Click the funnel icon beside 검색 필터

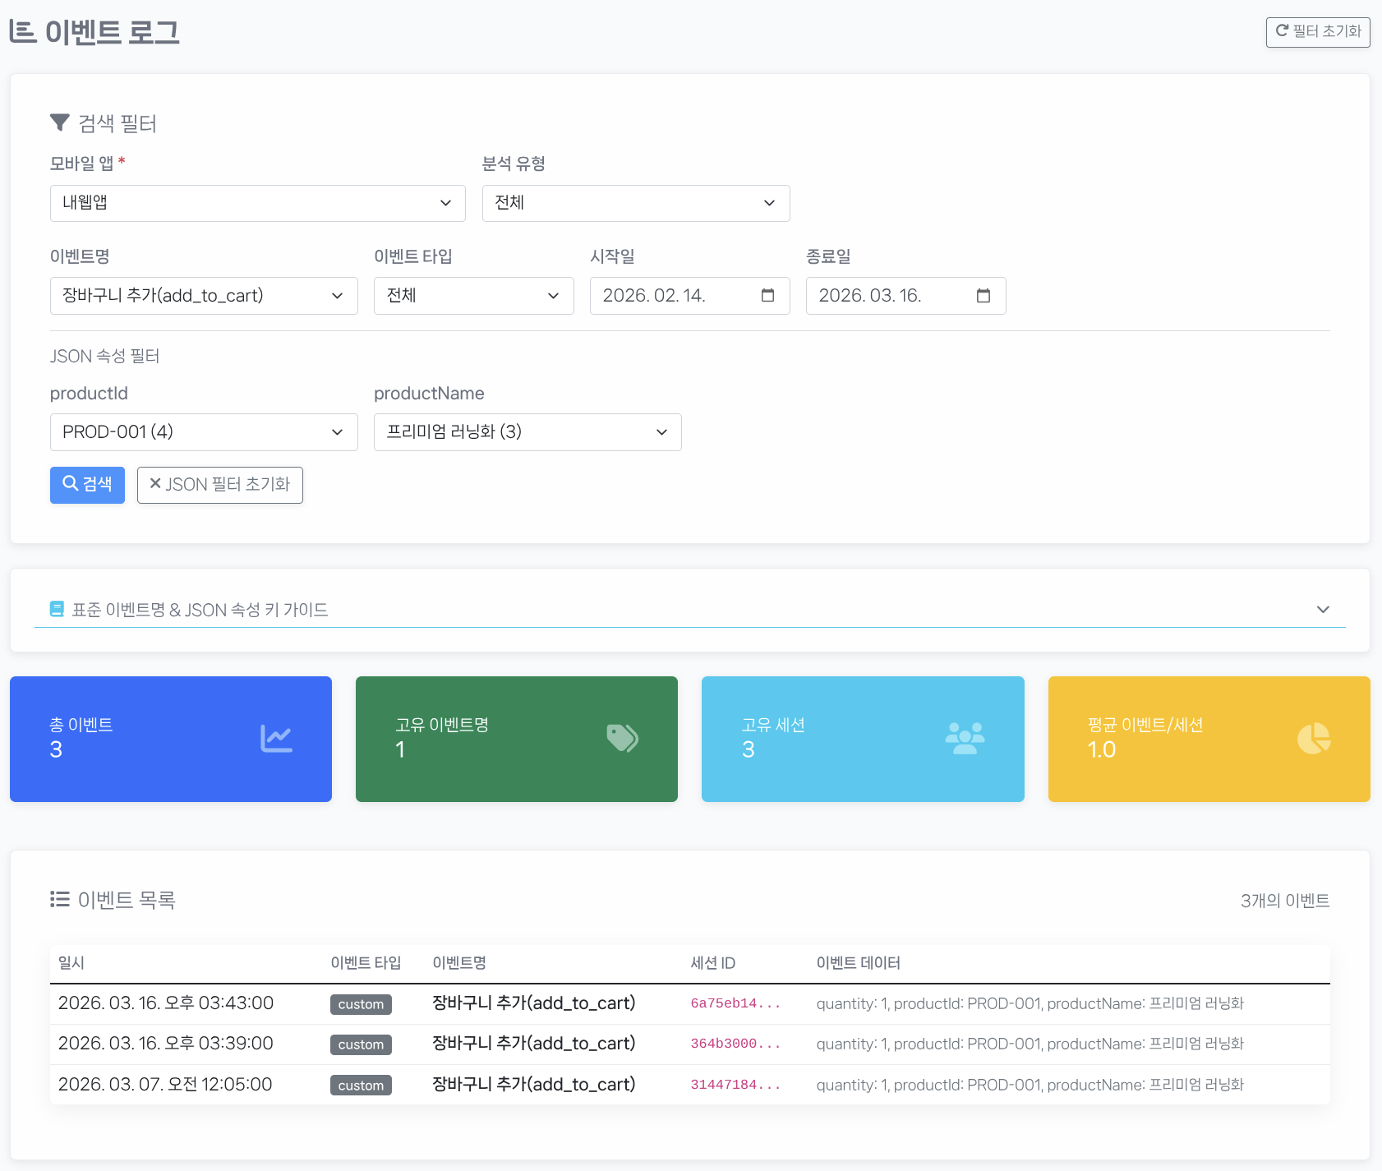click(59, 123)
